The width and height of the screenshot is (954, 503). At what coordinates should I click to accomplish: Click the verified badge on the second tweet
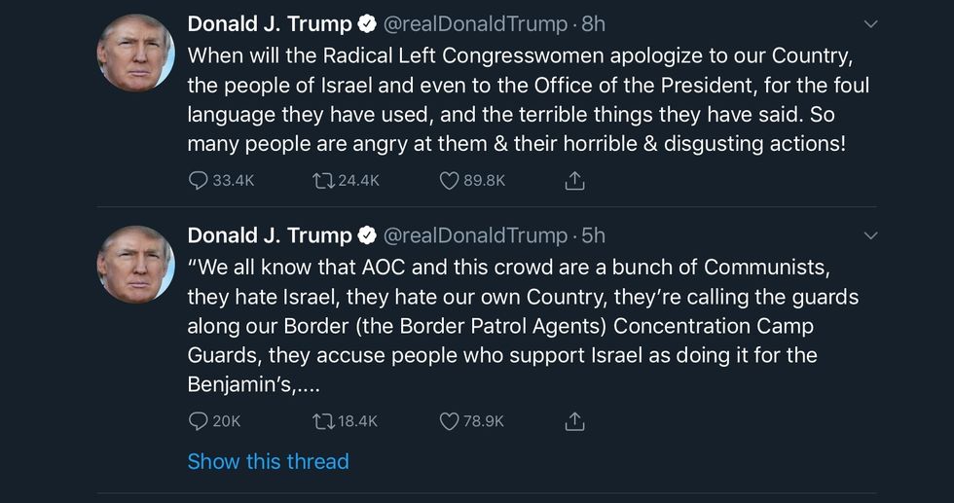coord(369,235)
